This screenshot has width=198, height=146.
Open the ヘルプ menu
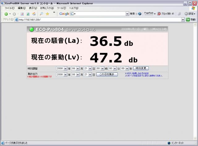point(74,8)
